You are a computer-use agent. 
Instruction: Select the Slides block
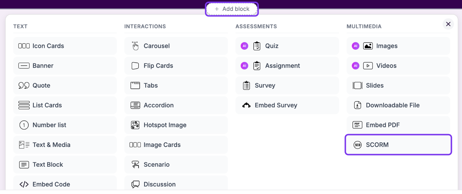(x=398, y=86)
